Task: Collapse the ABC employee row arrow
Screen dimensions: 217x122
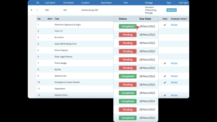Action: coord(31,10)
